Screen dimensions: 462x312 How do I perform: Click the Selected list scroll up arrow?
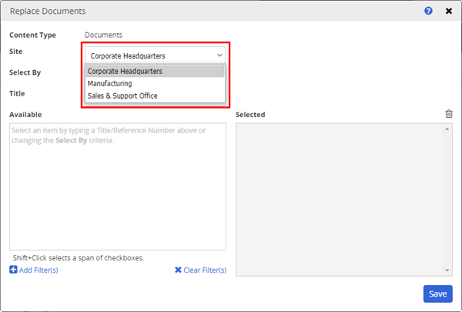click(x=447, y=129)
